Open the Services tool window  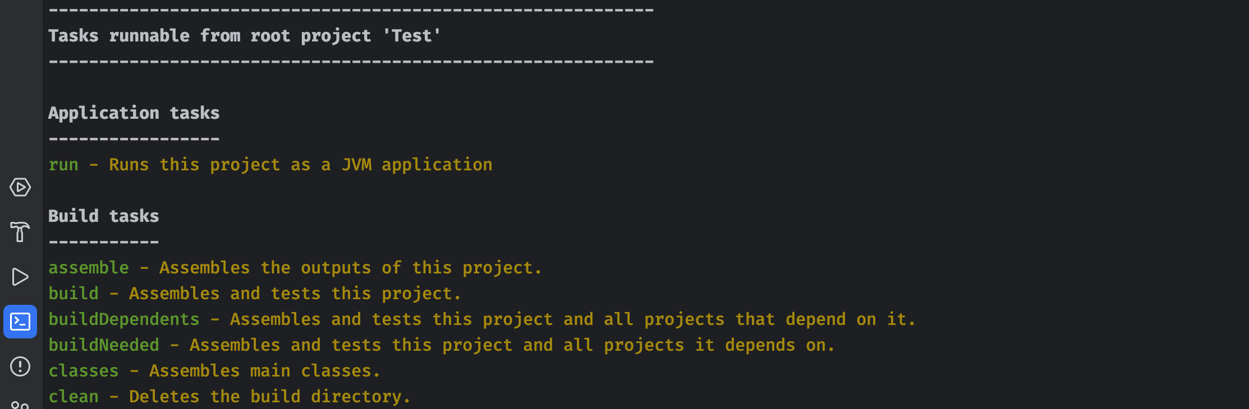click(x=20, y=187)
